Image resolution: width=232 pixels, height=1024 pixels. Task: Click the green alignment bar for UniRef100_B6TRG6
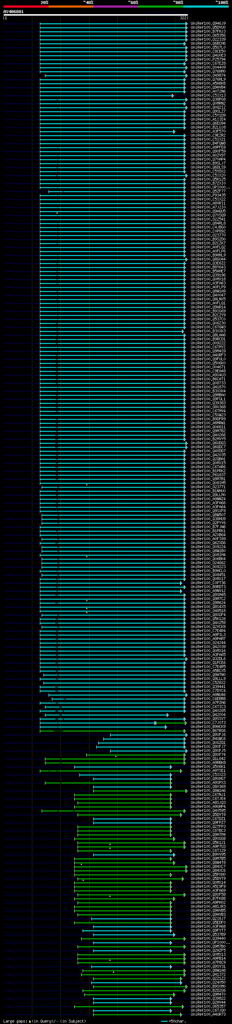113,731
